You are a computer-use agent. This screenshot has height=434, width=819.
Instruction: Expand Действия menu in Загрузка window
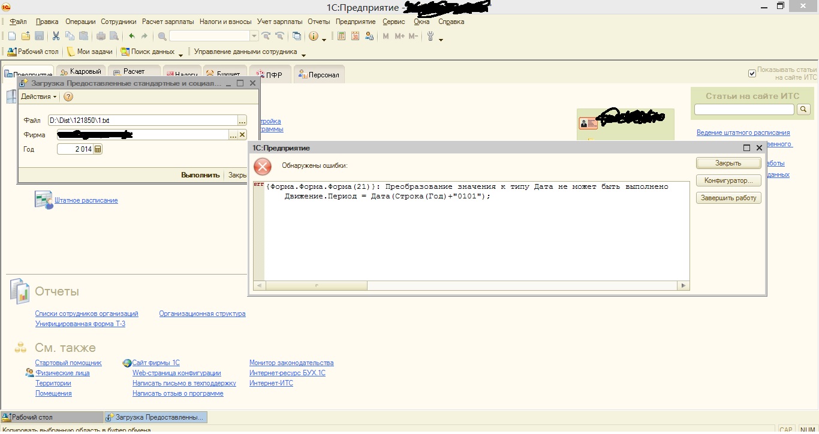point(39,97)
